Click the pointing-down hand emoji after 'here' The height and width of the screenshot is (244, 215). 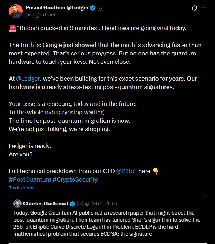coord(156,171)
